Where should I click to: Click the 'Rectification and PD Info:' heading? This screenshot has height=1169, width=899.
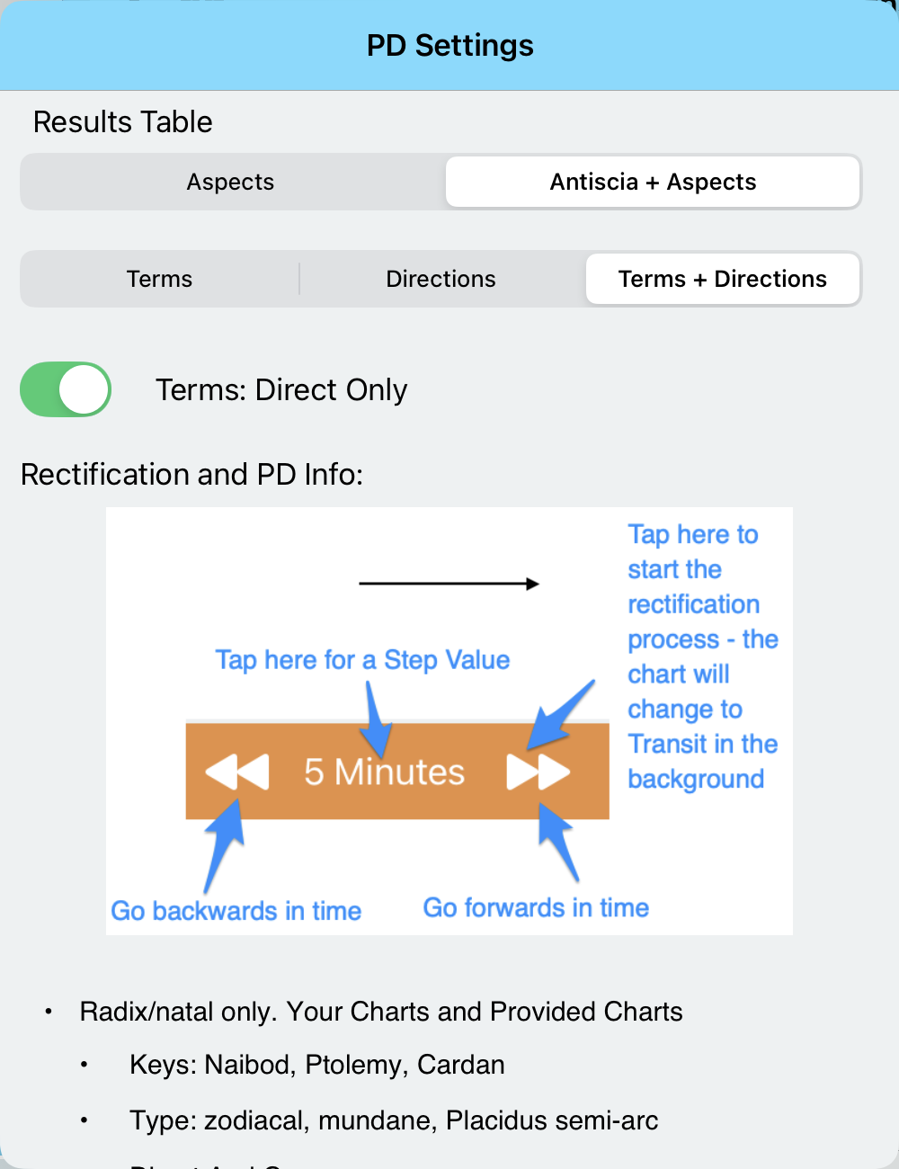[x=191, y=474]
